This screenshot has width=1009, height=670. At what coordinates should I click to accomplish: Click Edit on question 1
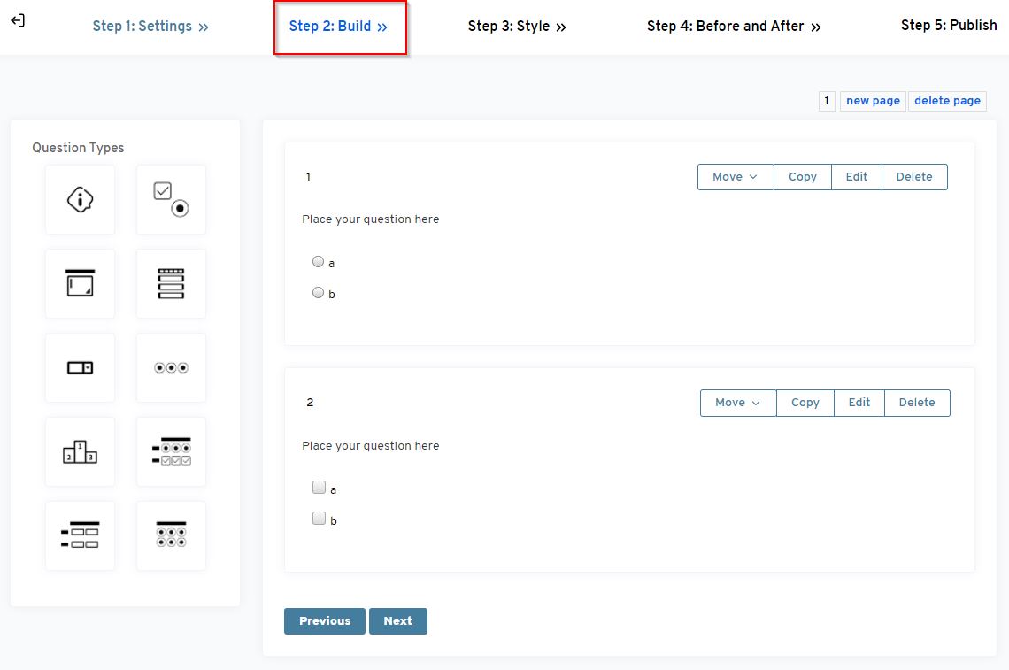click(856, 177)
